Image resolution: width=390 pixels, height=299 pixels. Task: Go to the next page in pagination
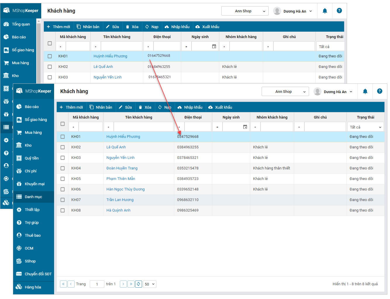tap(123, 284)
